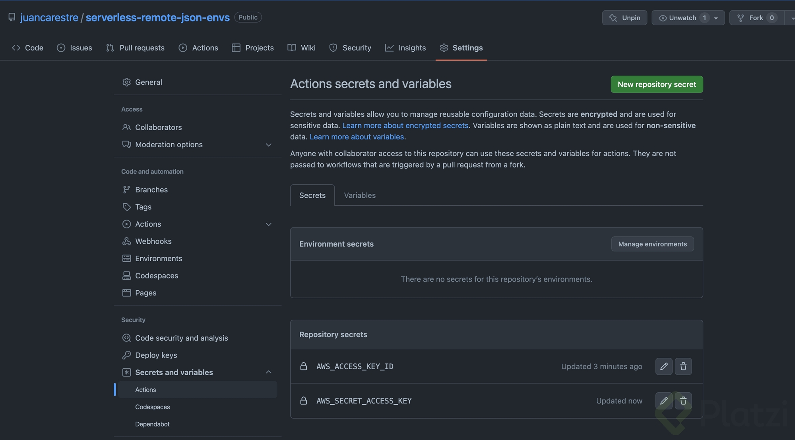Viewport: 795px width, 440px height.
Task: Click the Unpin pin icon
Action: point(613,18)
